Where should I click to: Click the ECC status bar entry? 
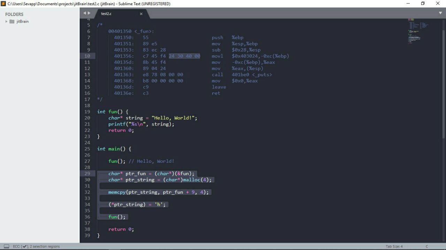(36, 247)
